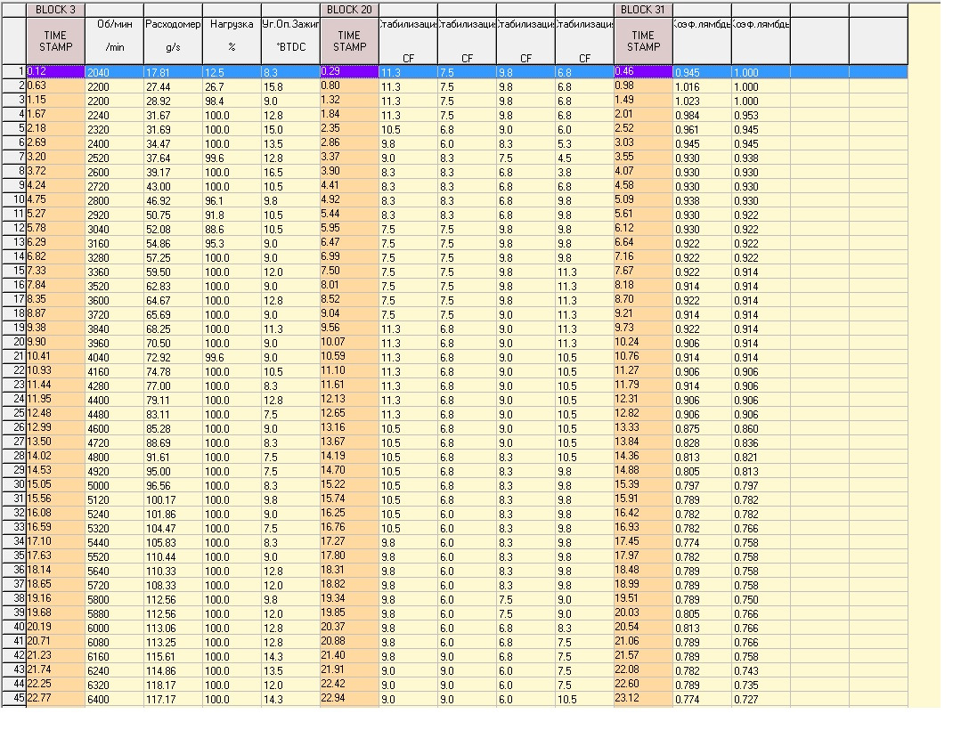Select the lambda cell 0.961
Image resolution: width=961 pixels, height=730 pixels.
702,130
